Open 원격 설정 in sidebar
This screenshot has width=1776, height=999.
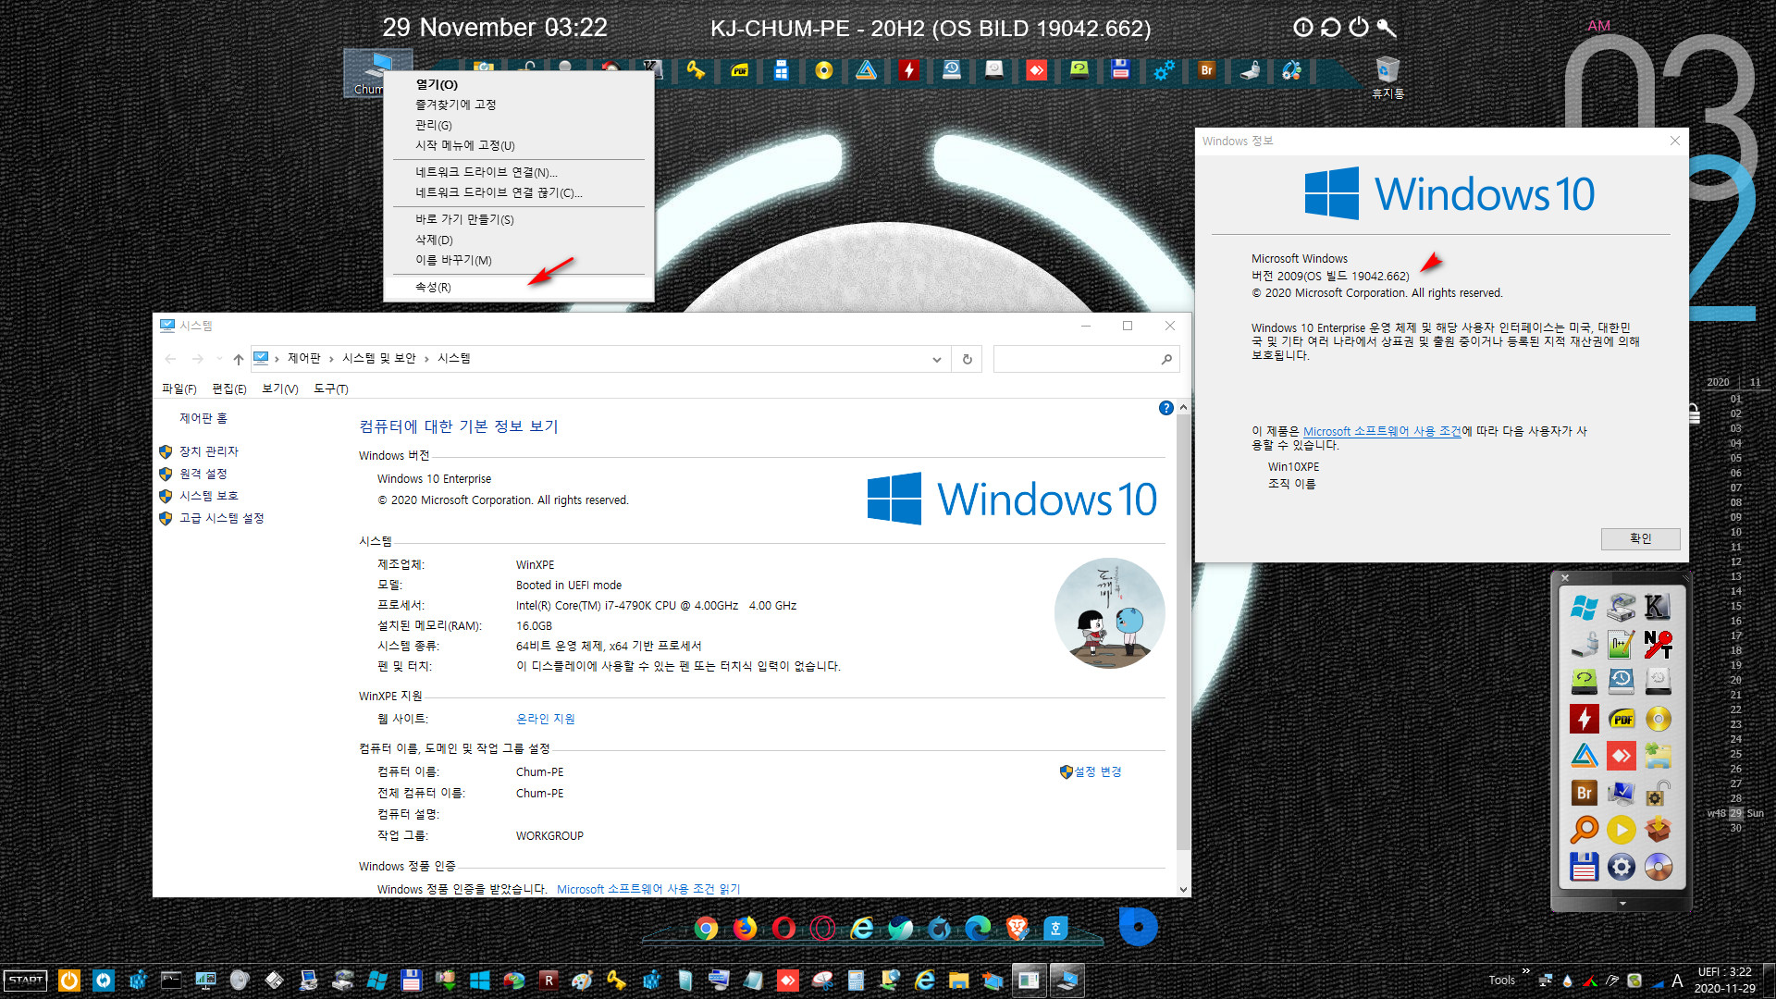203,474
